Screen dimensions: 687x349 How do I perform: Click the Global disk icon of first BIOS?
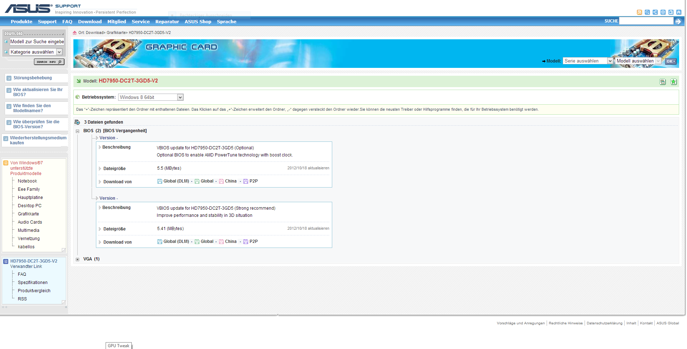[197, 181]
